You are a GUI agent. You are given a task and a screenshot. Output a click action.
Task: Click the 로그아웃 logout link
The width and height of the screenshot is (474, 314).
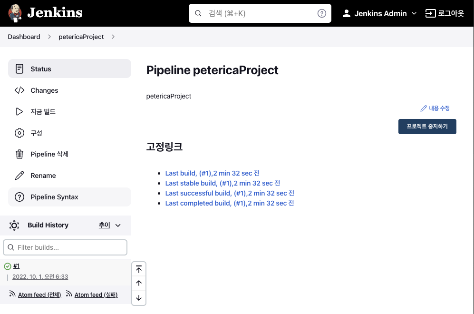(x=445, y=13)
